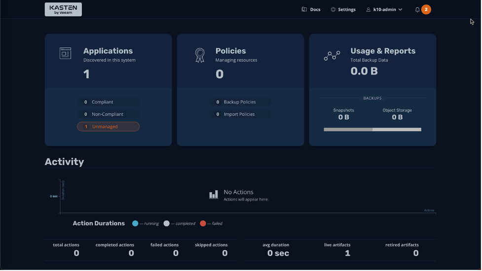Open the Backup Policies entry
Viewport: 482px width, 271px height.
coord(241,102)
